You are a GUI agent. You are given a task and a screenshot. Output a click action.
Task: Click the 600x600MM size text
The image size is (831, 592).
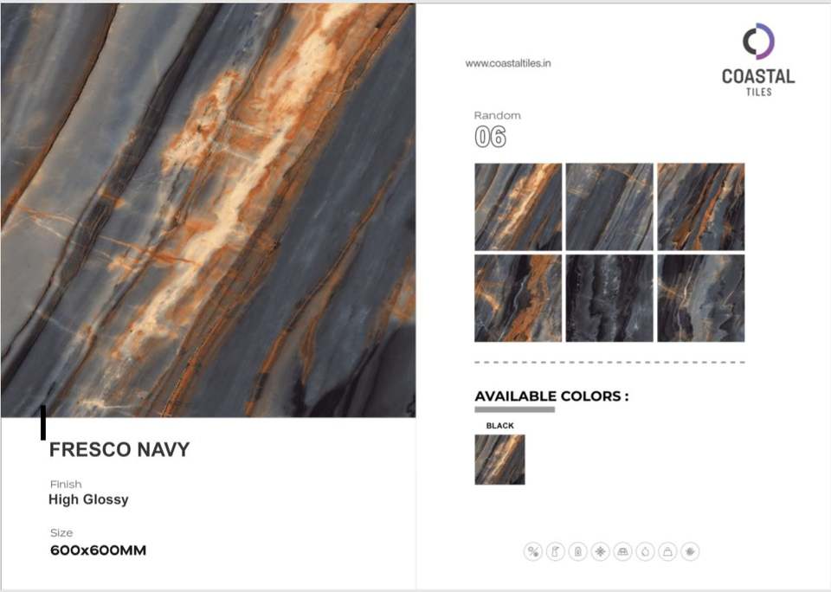coord(98,550)
